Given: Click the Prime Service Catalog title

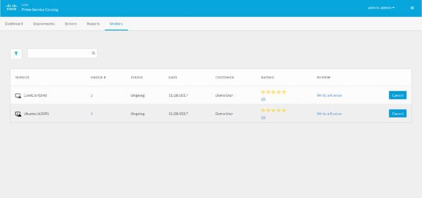Looking at the screenshot, I should (40, 9).
